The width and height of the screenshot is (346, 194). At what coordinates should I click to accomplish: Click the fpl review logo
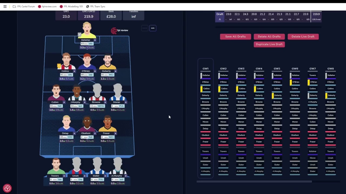(x=119, y=30)
